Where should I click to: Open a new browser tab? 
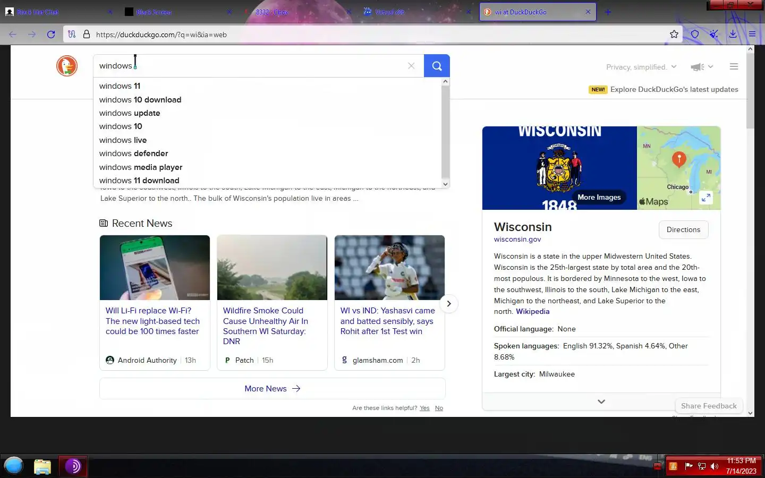coord(608,12)
